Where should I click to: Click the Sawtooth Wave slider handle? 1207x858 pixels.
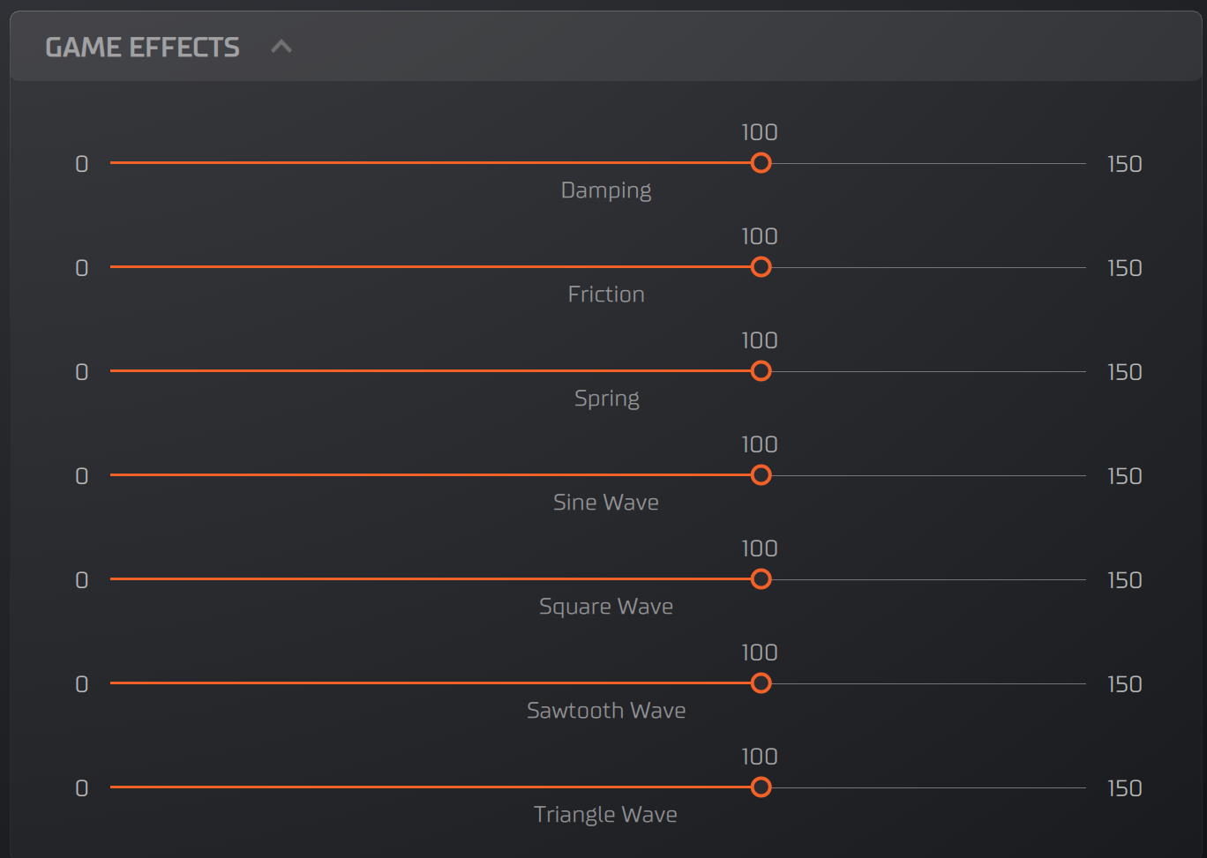point(761,683)
